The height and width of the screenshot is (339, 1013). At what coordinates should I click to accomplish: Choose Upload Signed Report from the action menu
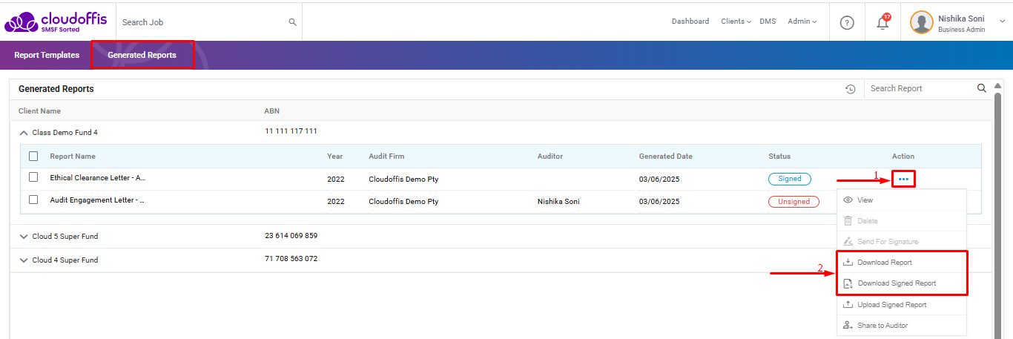coord(902,304)
